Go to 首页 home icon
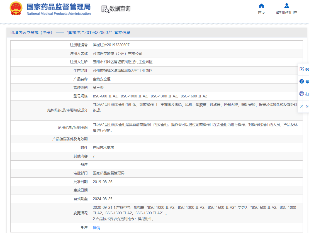Image resolution: width=309 pixels, height=233 pixels. [x=261, y=6]
